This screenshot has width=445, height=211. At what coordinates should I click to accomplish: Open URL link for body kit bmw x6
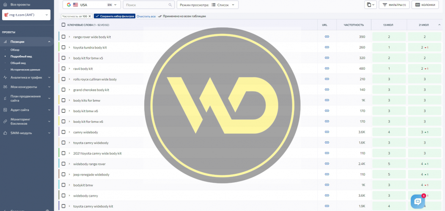pos(327,111)
